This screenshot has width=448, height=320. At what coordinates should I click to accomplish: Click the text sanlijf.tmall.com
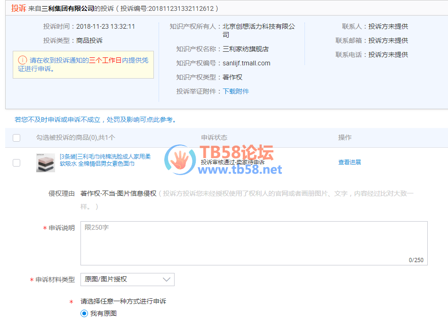pos(246,63)
